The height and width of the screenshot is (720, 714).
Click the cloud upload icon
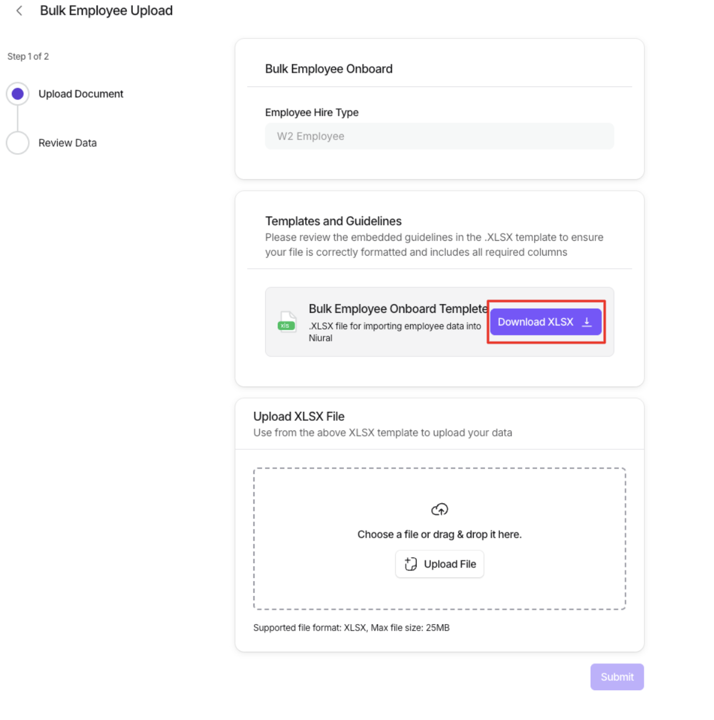pos(439,510)
